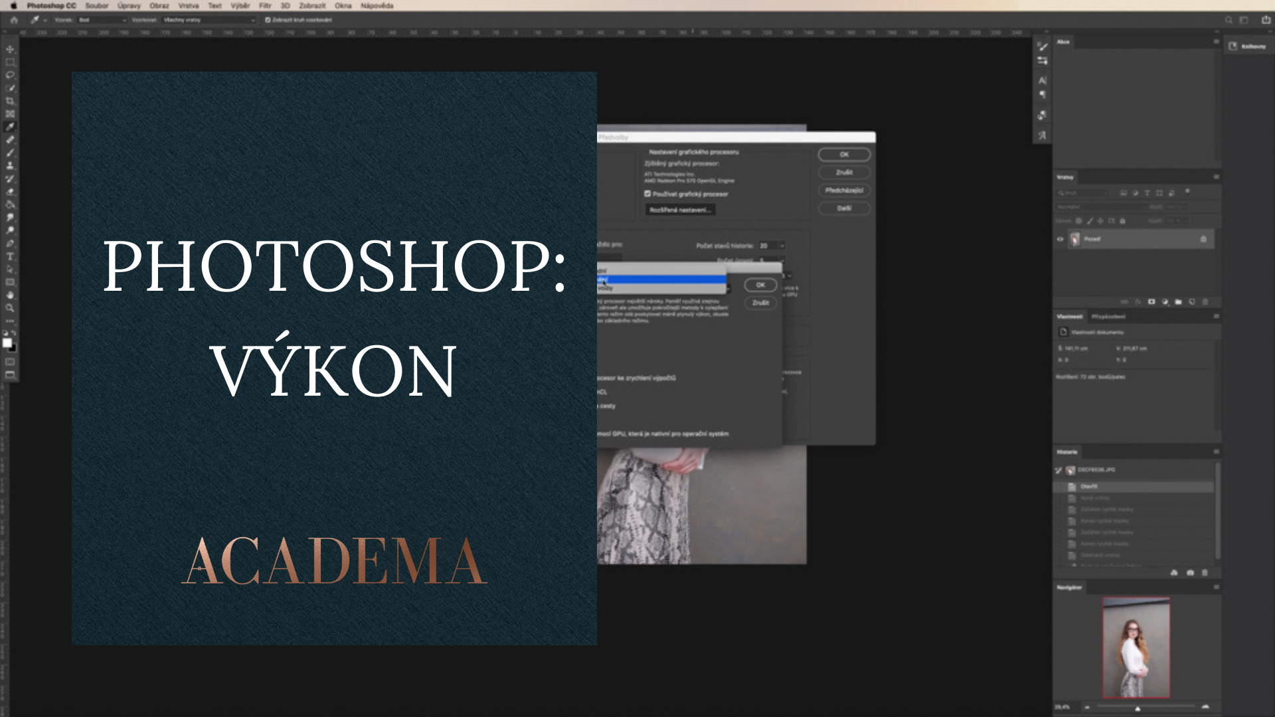Image resolution: width=1275 pixels, height=717 pixels.
Task: Open the Vrstvy panel menu
Action: click(1216, 177)
